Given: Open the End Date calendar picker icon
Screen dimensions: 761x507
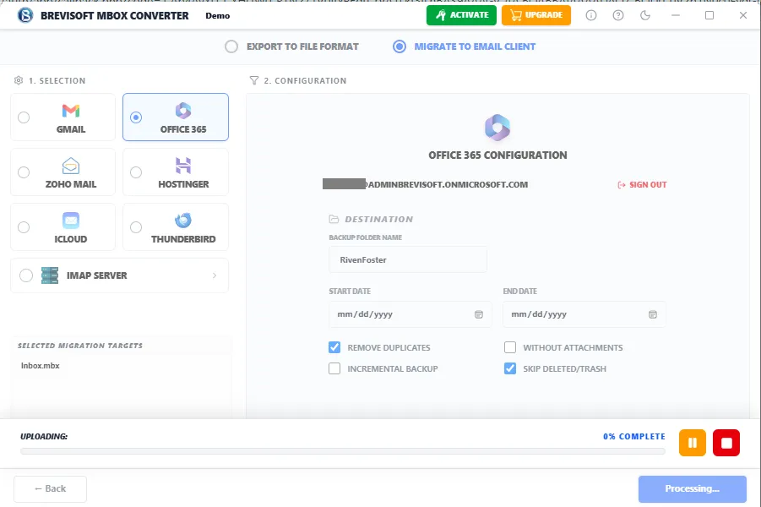Looking at the screenshot, I should click(653, 314).
